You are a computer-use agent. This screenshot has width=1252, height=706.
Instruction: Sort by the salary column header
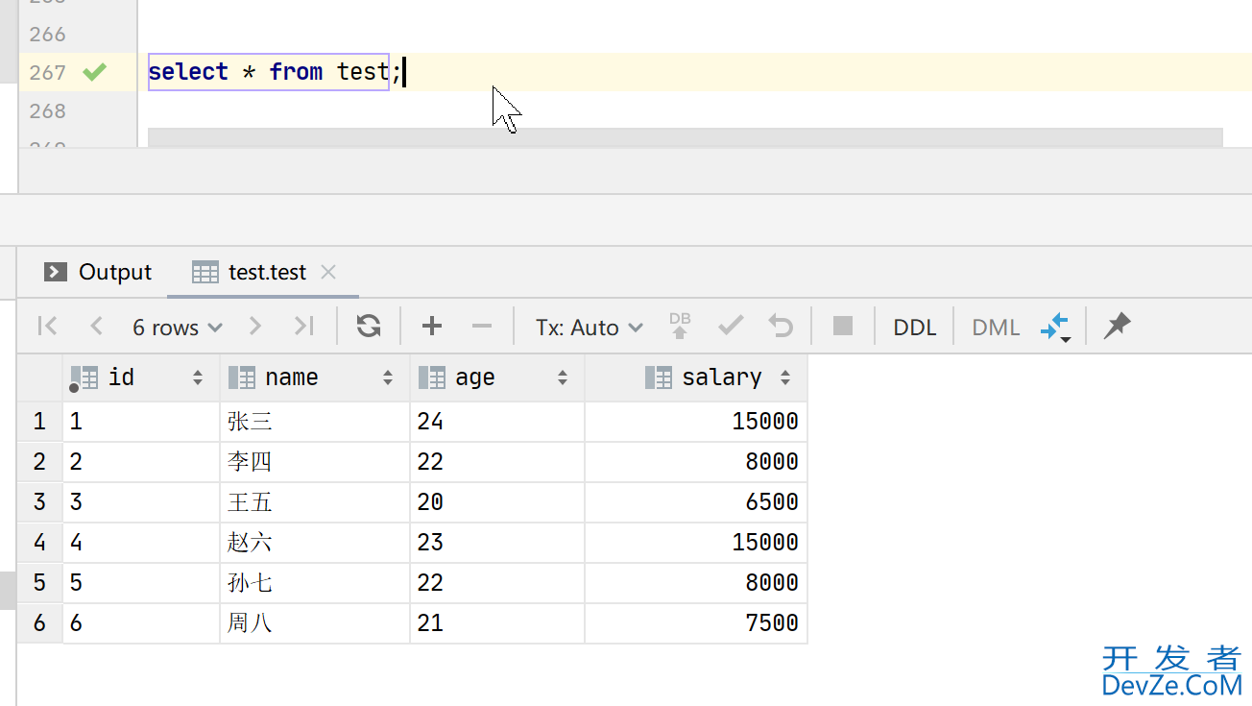click(x=696, y=377)
